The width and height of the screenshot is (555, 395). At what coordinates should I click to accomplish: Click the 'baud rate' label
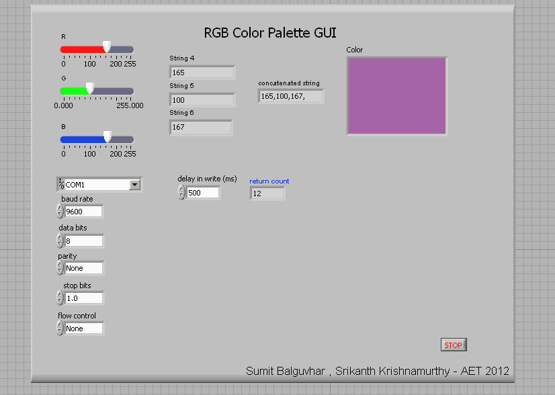click(77, 199)
